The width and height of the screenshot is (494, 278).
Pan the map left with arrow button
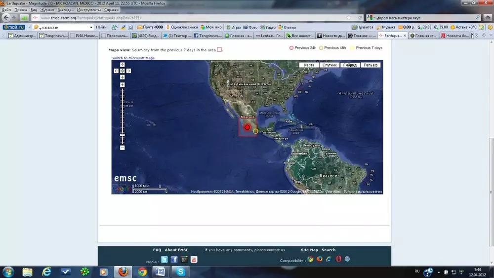(x=116, y=71)
